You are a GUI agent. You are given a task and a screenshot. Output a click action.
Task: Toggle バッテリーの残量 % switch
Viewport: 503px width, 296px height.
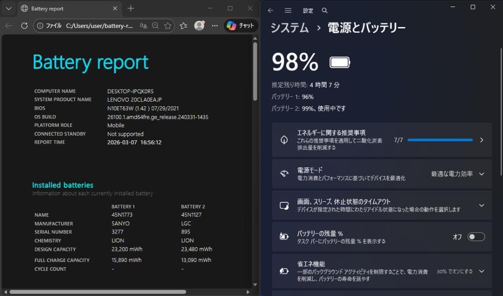[x=476, y=237]
